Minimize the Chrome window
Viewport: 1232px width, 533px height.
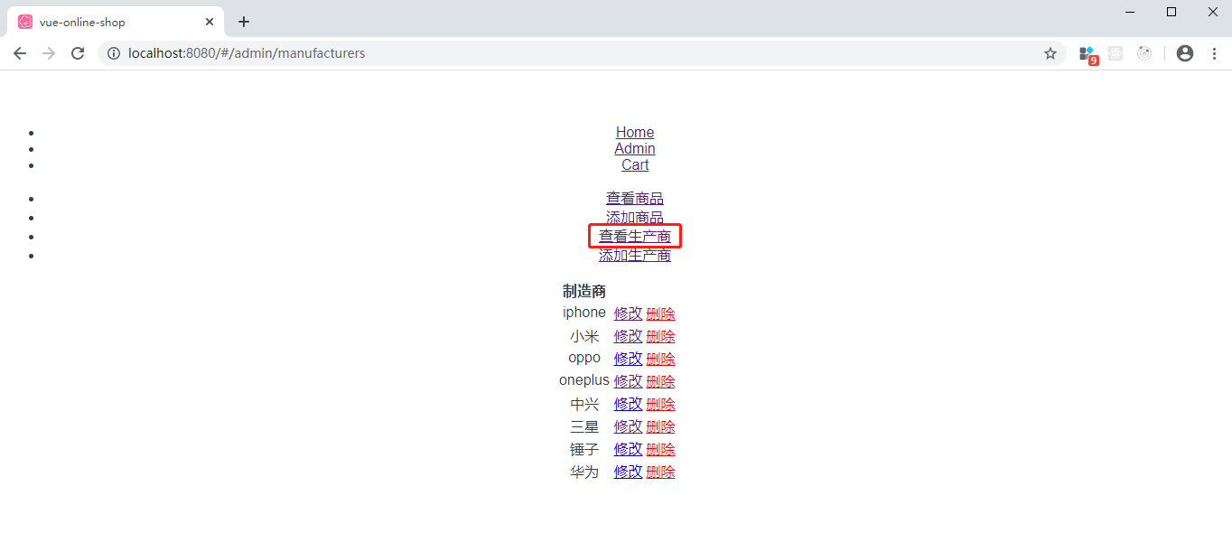point(1130,12)
